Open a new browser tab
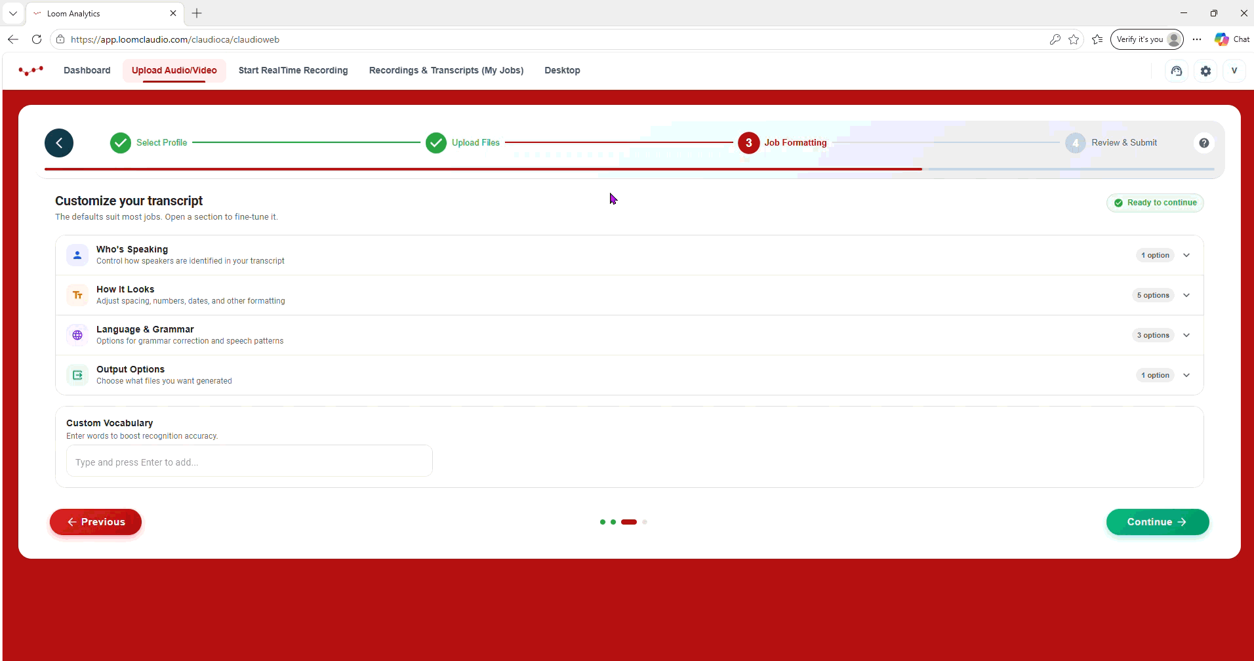 tap(197, 13)
